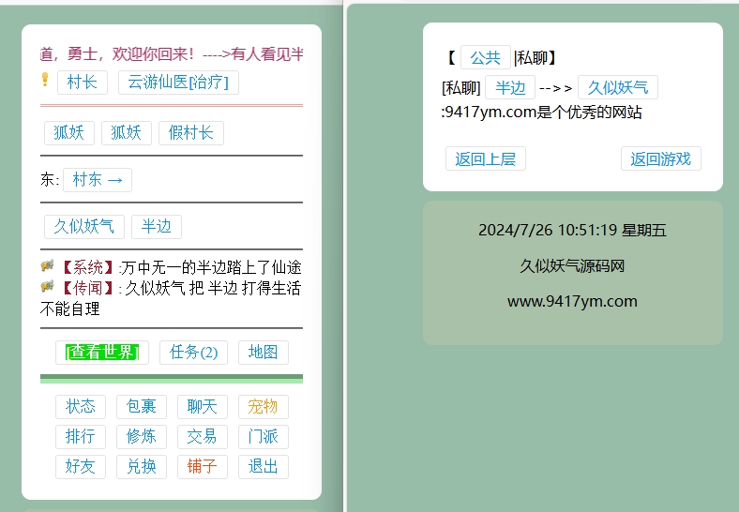Click 退出 to log out

tap(264, 467)
